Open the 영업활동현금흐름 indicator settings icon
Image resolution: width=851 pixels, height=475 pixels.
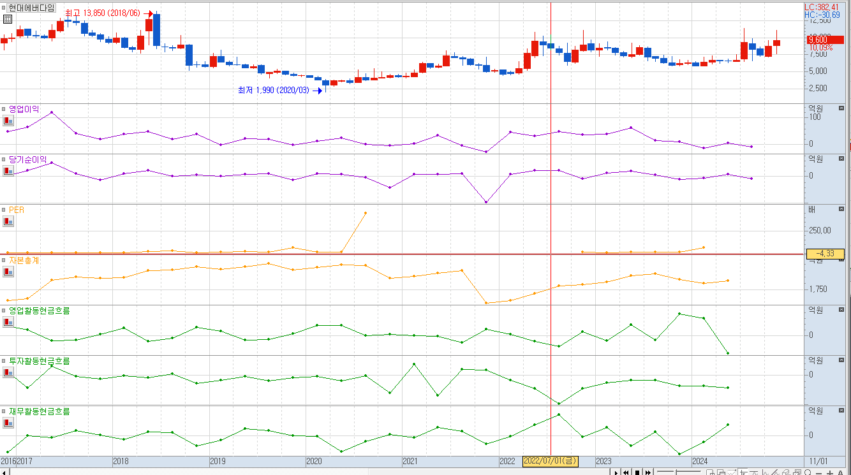[8, 322]
